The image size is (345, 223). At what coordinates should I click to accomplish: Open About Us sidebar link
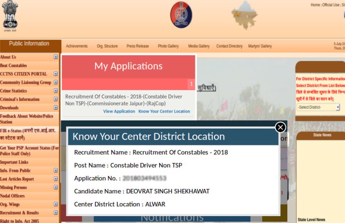click(8, 57)
